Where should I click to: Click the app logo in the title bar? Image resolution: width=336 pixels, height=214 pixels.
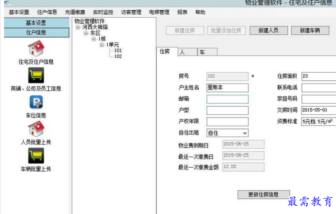(x=7, y=2)
